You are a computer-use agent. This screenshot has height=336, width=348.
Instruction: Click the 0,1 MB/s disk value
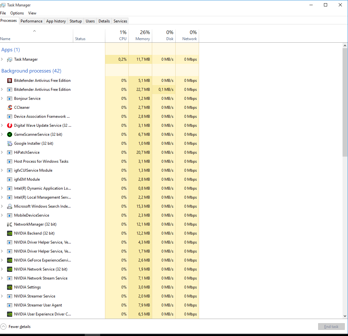166,90
